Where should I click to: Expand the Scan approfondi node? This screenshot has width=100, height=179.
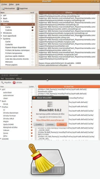point(1,36)
